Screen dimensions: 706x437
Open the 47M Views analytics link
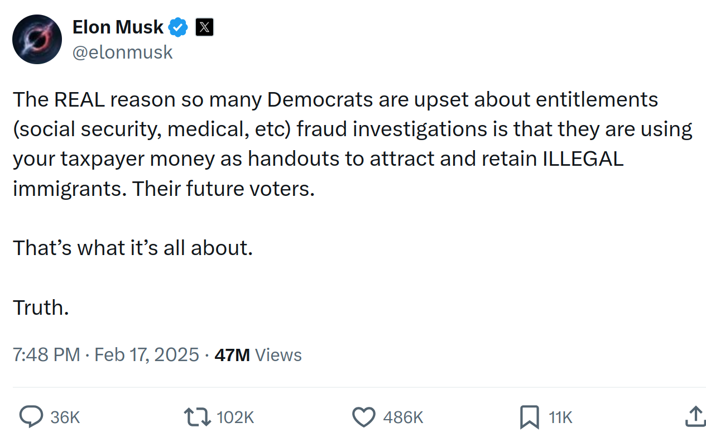(258, 355)
